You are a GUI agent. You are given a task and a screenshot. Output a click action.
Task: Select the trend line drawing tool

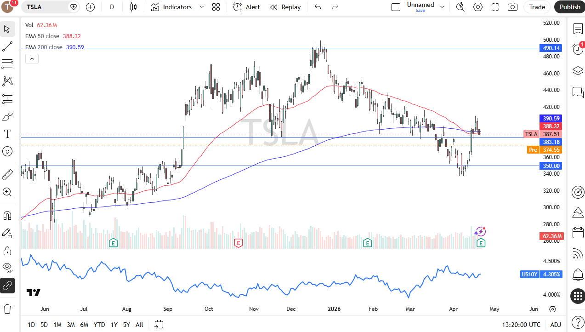click(7, 46)
